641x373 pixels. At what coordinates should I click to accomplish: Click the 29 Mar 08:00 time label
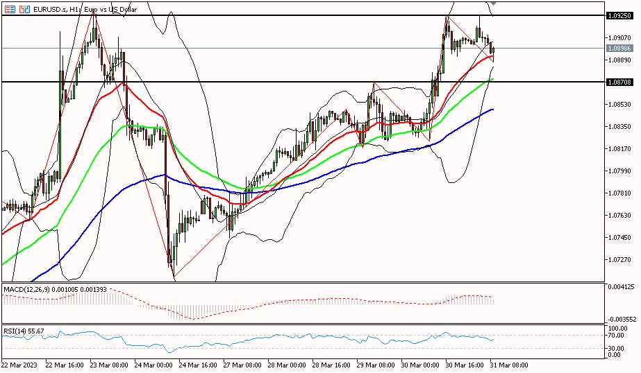(376, 365)
